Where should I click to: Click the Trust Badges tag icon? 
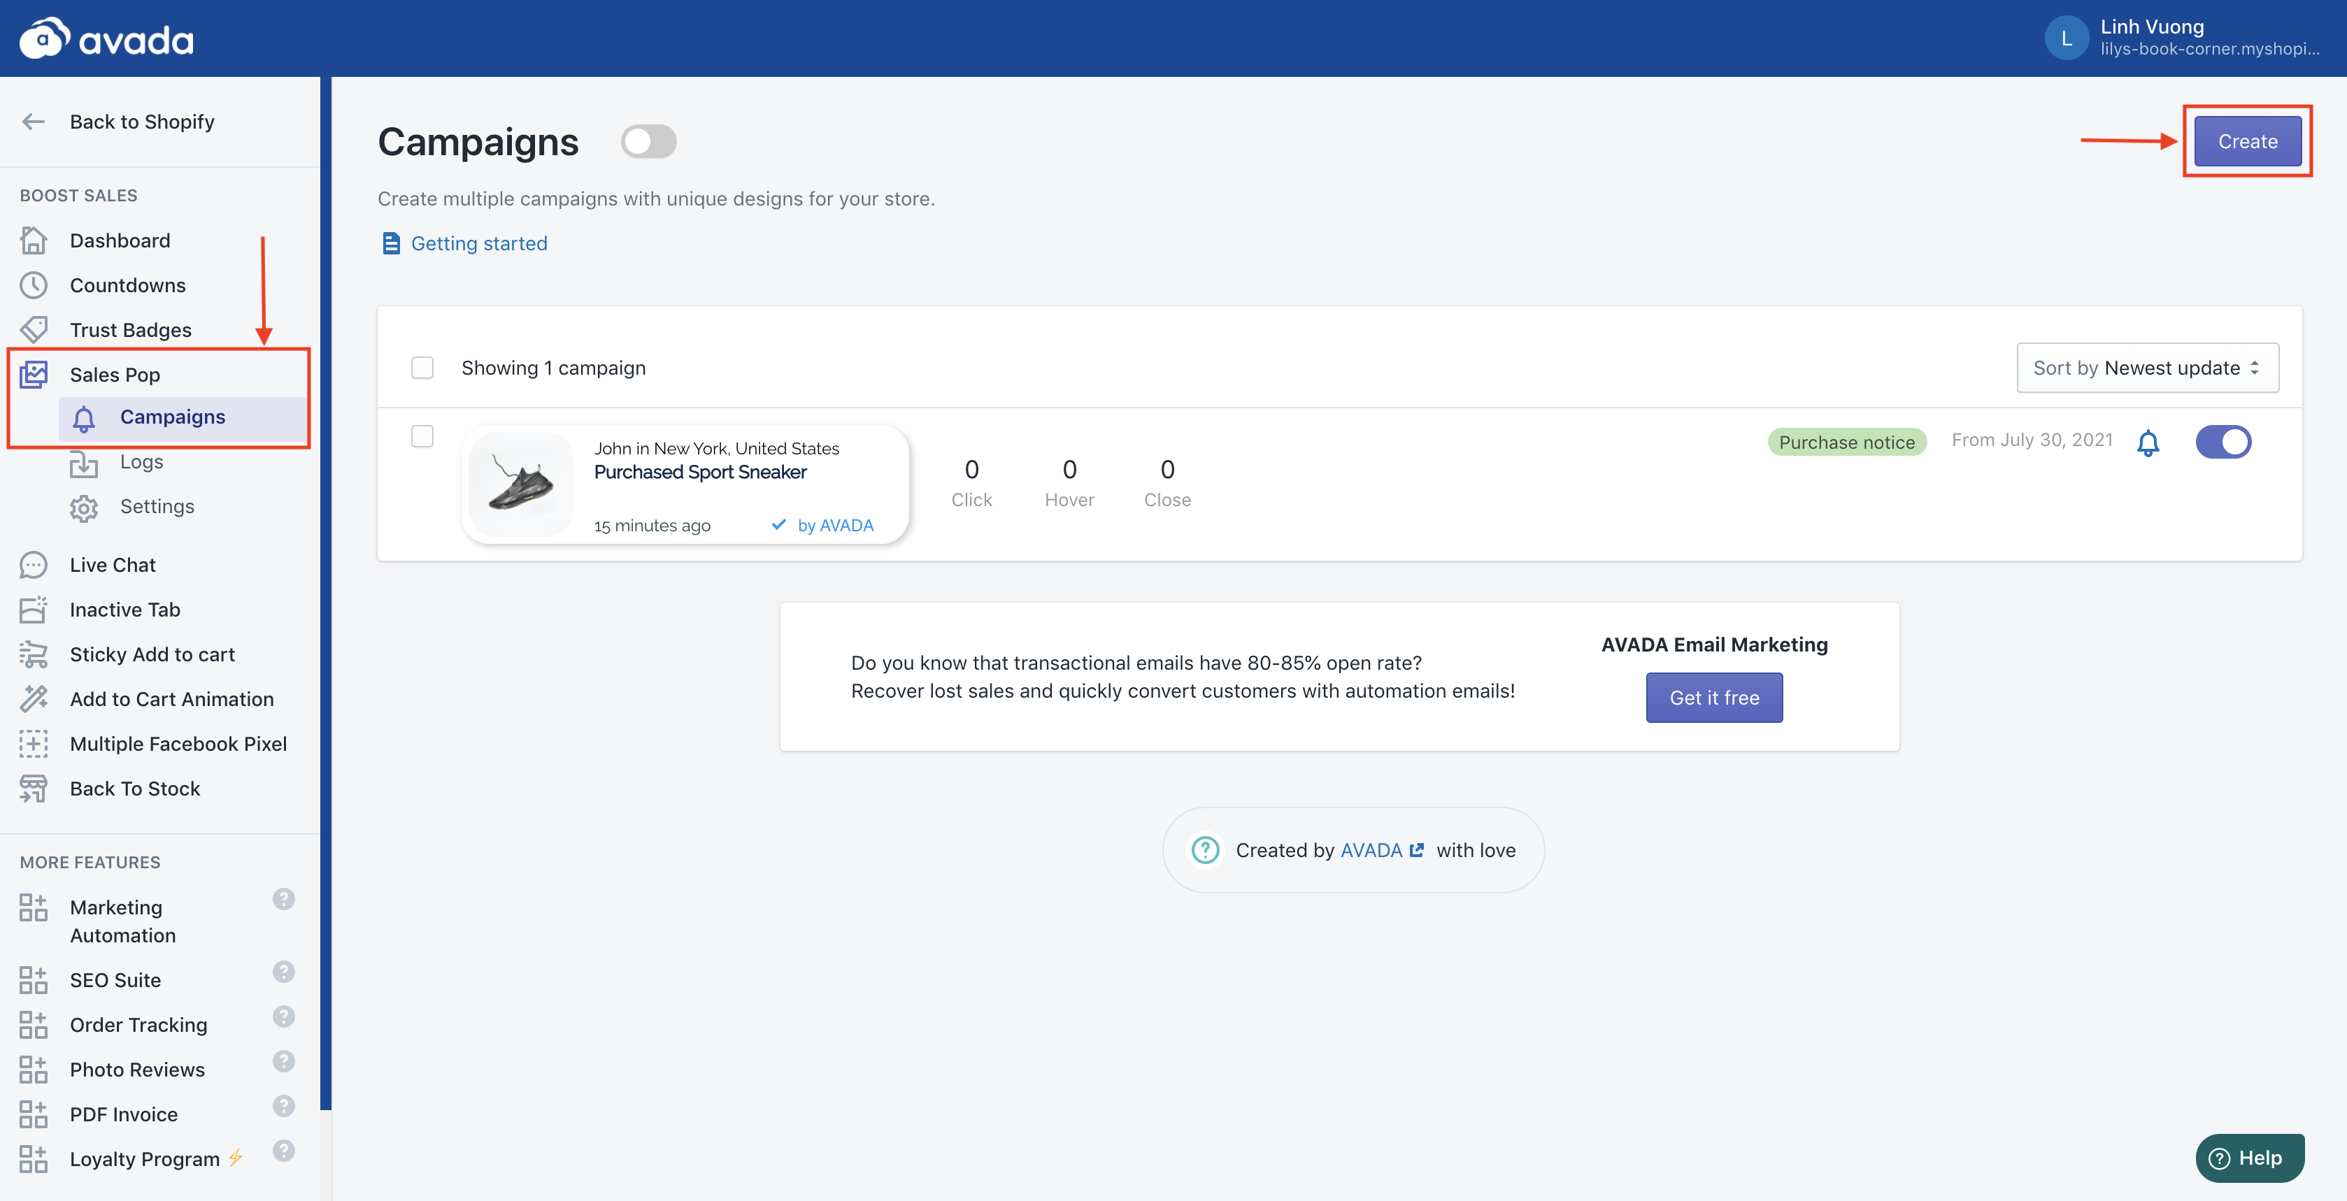[34, 330]
